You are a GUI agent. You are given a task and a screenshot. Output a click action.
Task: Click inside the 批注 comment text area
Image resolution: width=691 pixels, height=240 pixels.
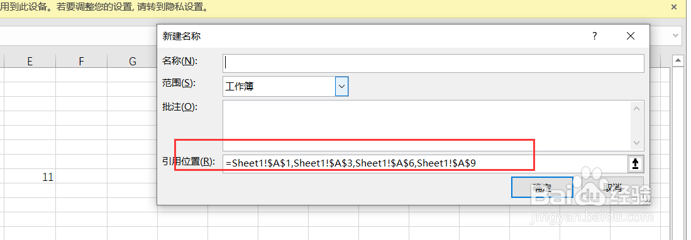coord(427,126)
